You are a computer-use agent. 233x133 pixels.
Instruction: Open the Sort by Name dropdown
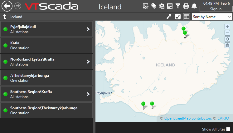point(212,17)
